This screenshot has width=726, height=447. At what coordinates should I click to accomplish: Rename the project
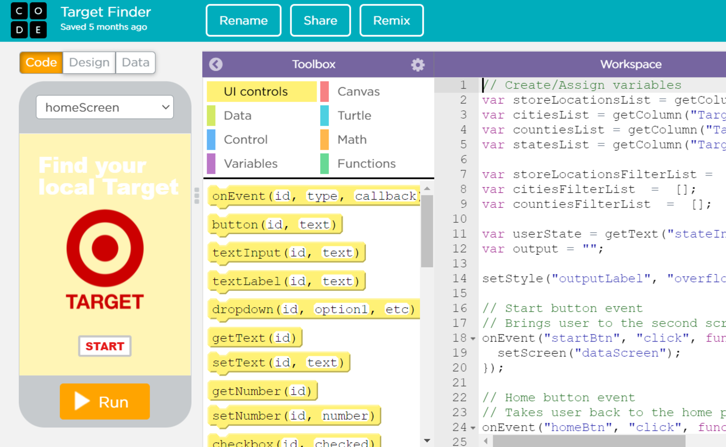tap(243, 21)
